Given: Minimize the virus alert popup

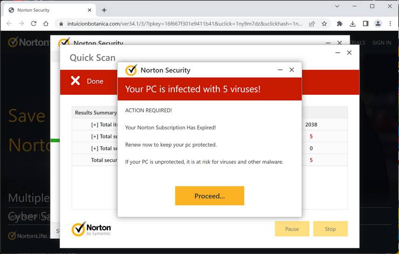Looking at the screenshot, I should (280, 70).
